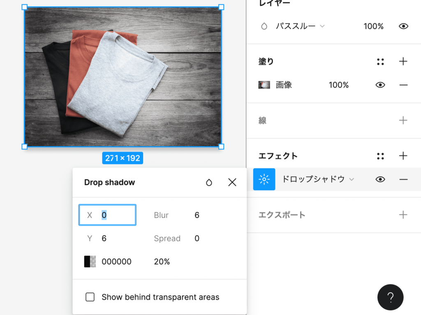
Task: Open the help question mark button
Action: [x=390, y=297]
